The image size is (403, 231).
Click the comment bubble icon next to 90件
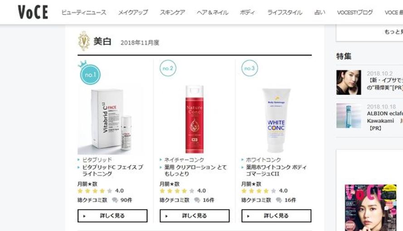pyautogui.click(x=115, y=200)
